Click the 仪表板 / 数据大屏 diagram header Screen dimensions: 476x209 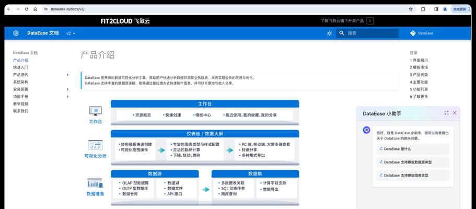pyautogui.click(x=205, y=134)
